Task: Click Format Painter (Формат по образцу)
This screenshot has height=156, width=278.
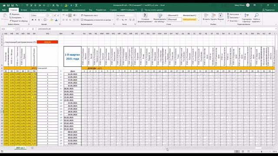Action: pos(19,21)
